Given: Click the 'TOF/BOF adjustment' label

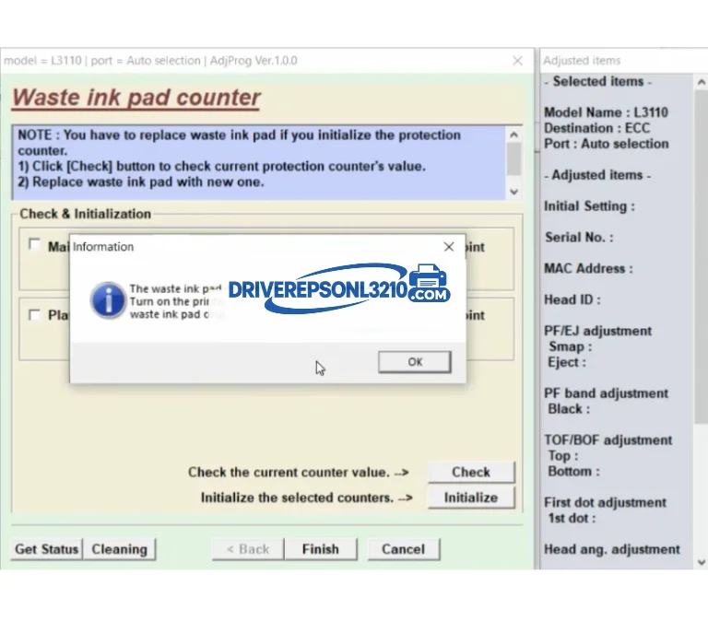Looking at the screenshot, I should pyautogui.click(x=608, y=440).
